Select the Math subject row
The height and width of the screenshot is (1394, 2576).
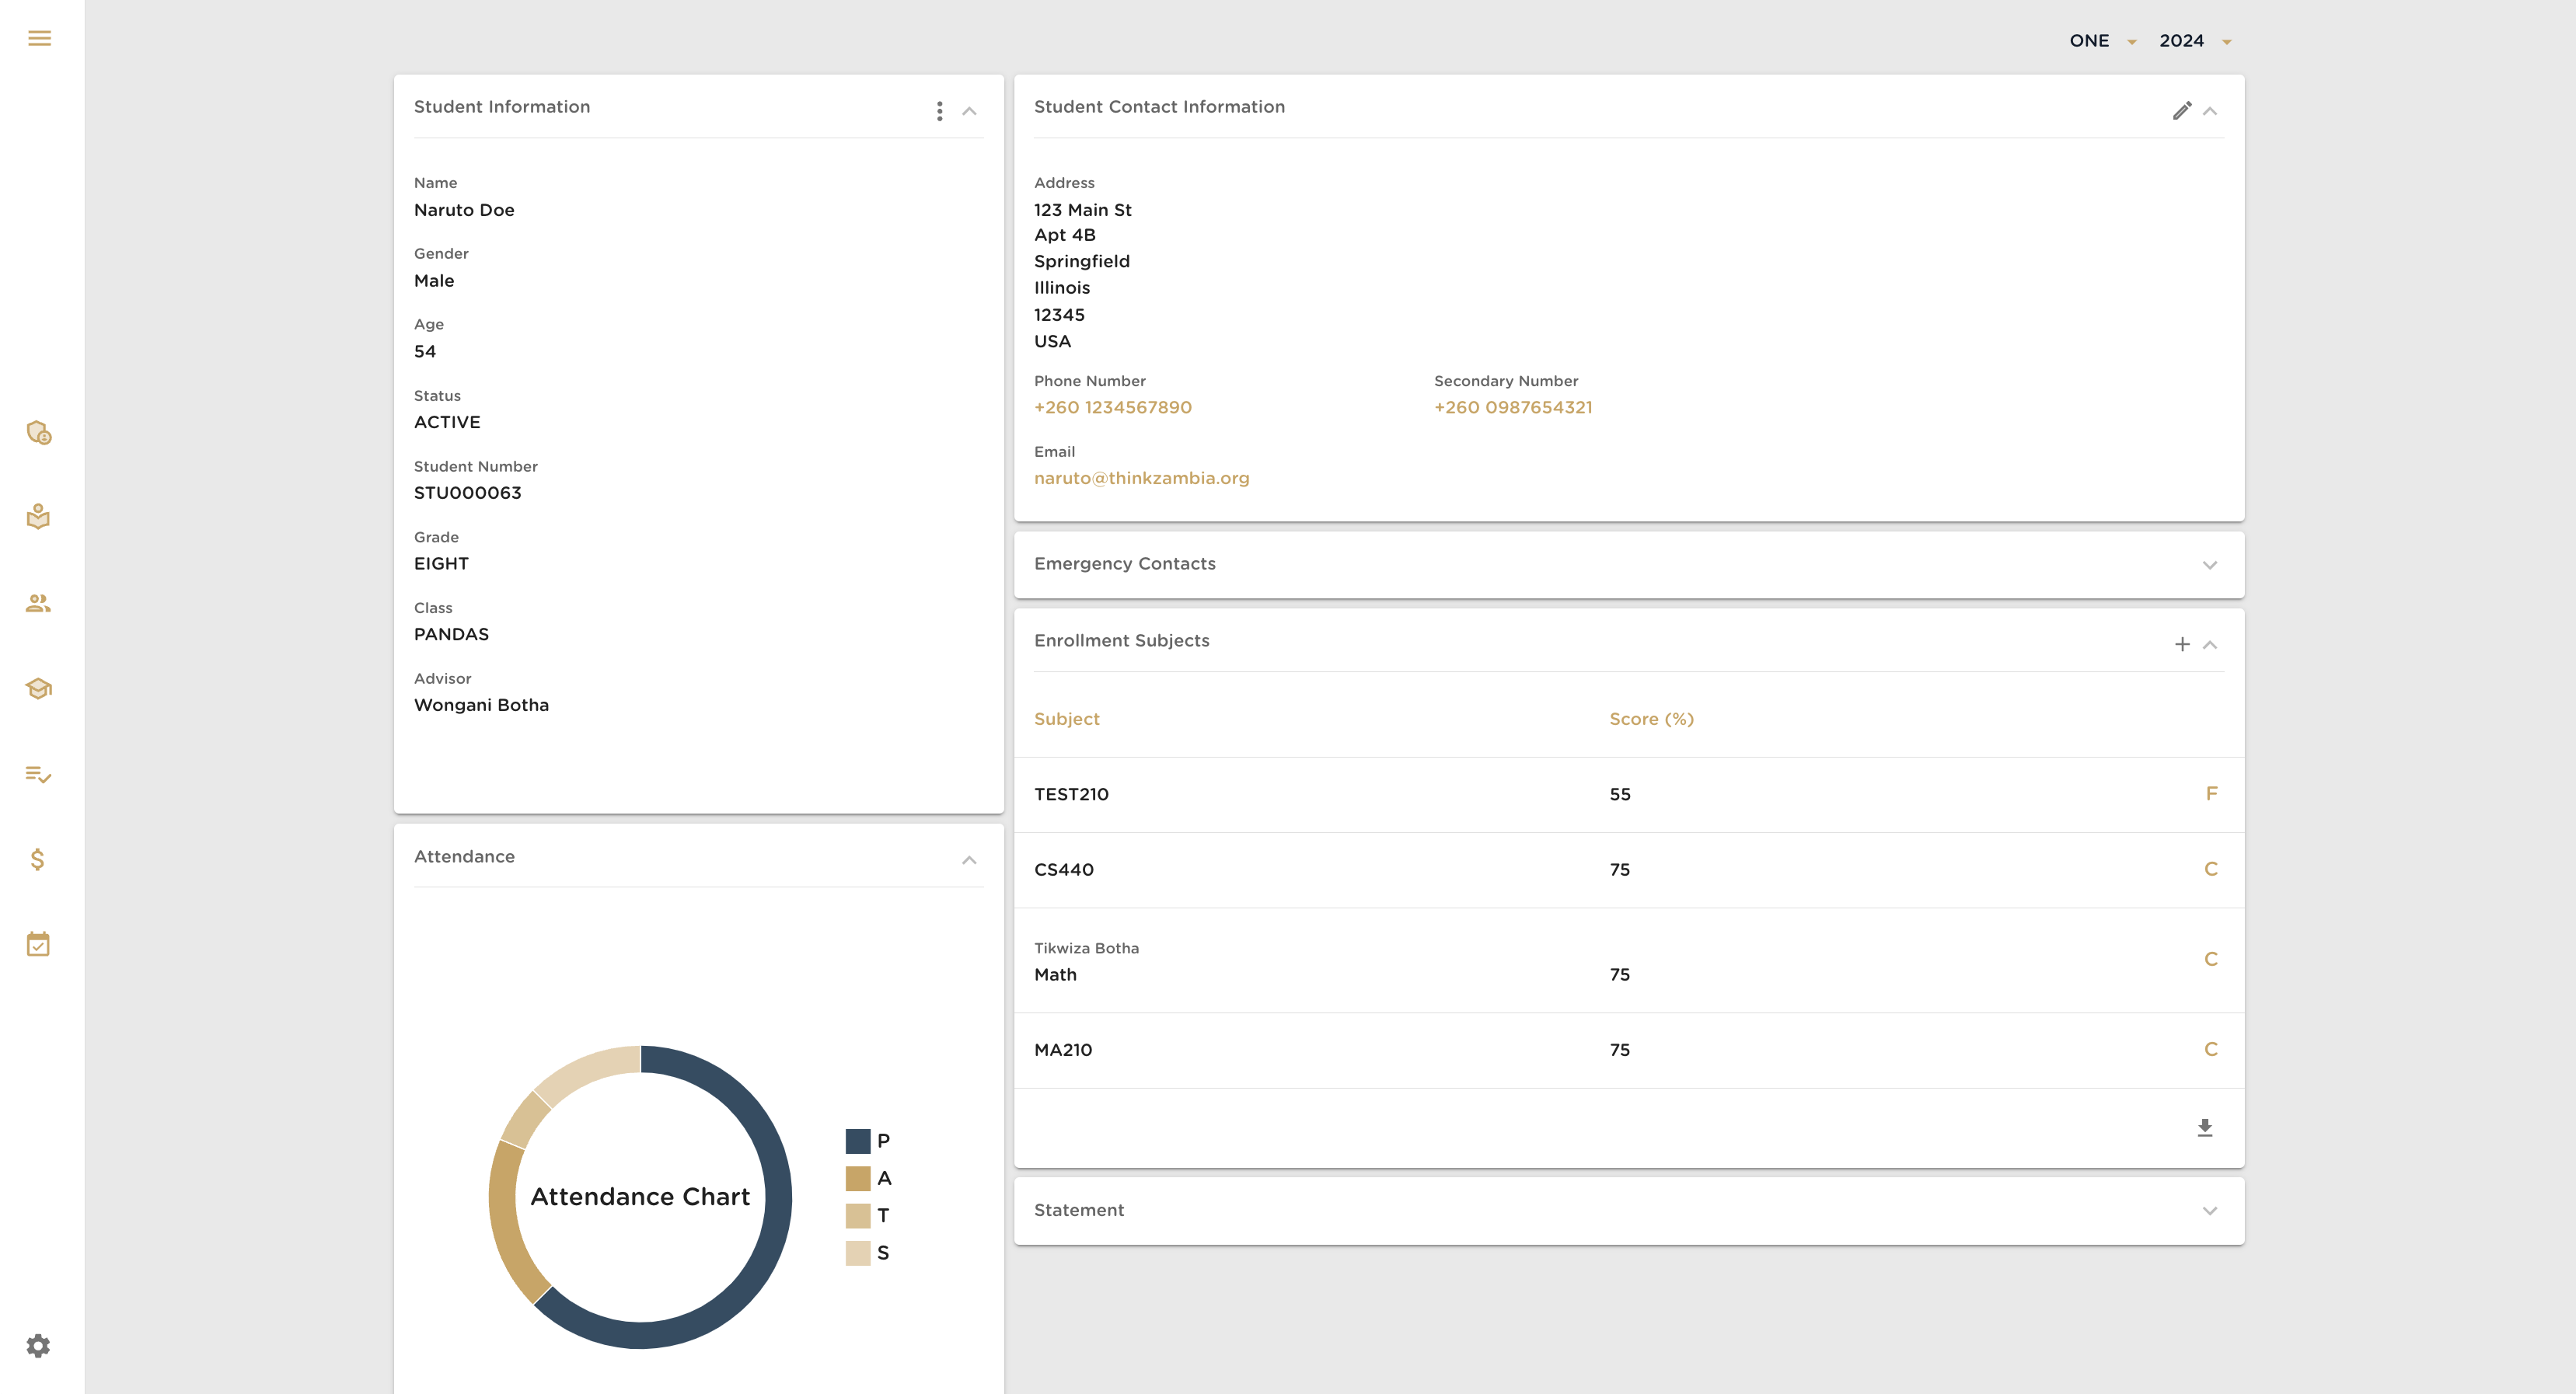[1629, 960]
